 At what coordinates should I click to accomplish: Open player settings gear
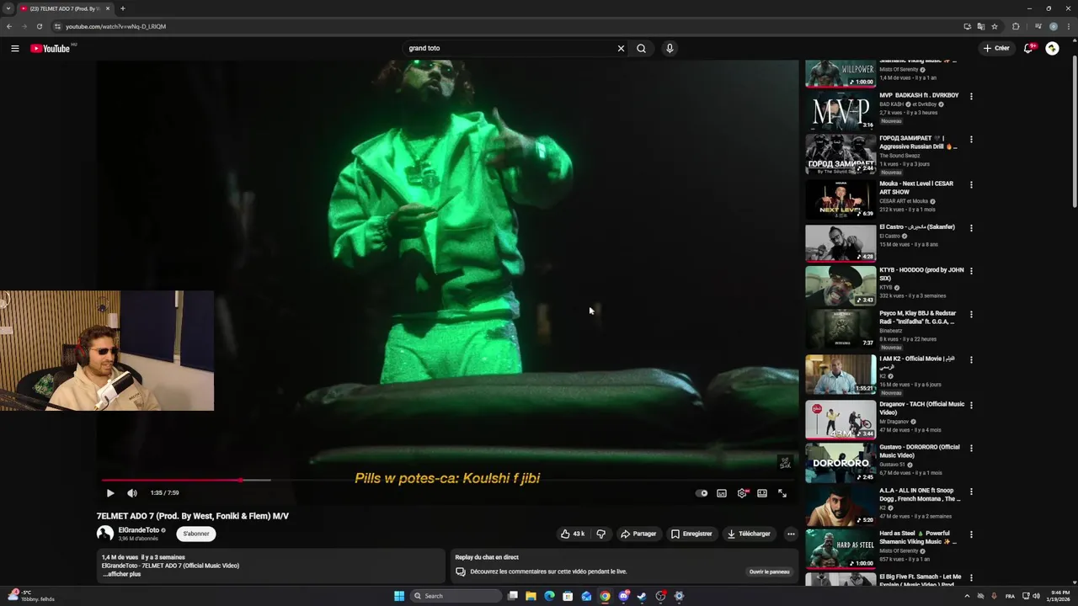tap(742, 493)
